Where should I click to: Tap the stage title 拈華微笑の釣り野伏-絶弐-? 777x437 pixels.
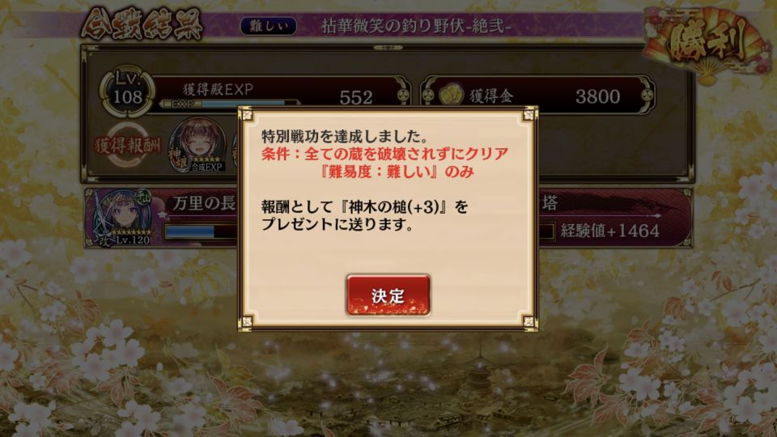pos(416,26)
